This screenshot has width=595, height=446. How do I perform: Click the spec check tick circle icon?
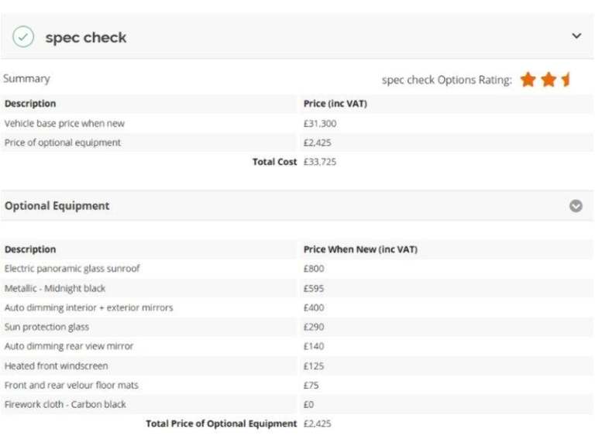[x=23, y=36]
